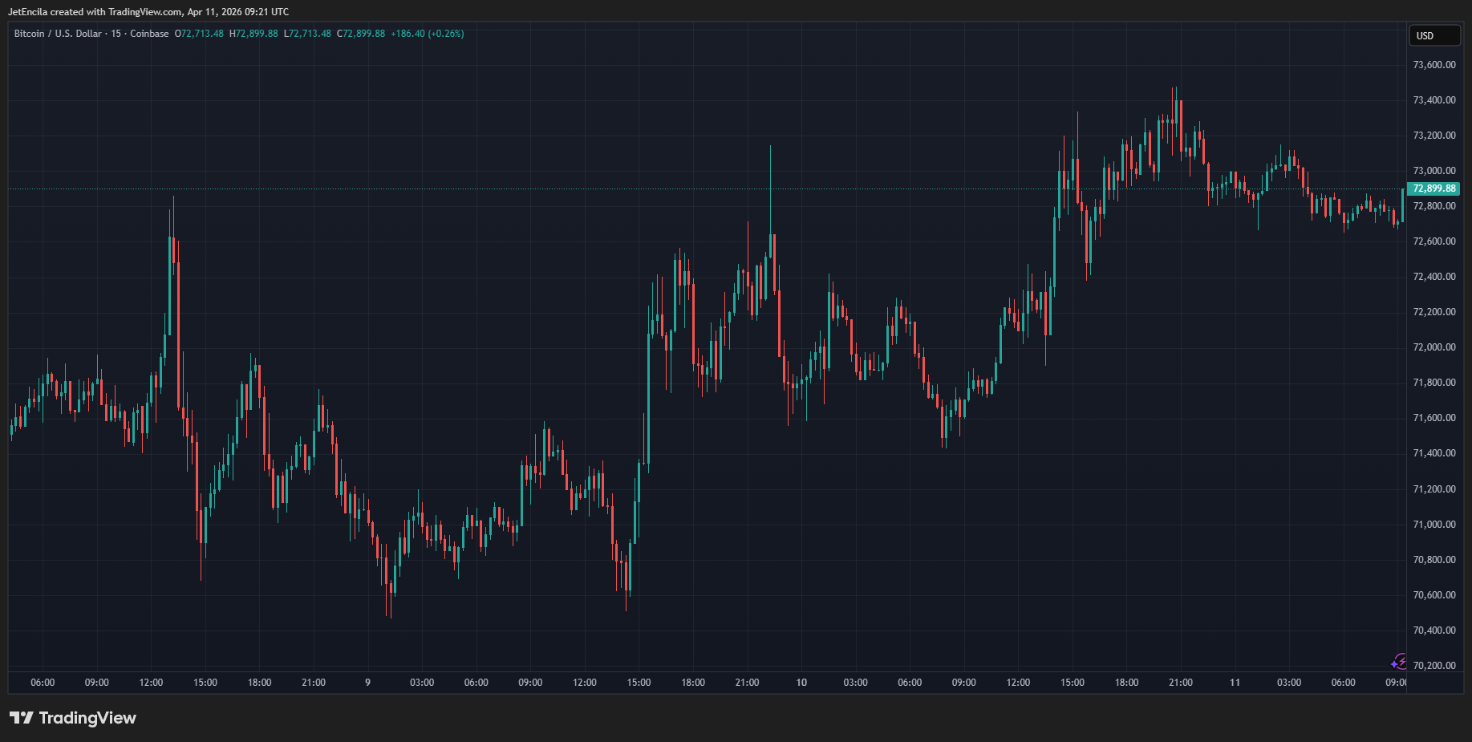Image resolution: width=1472 pixels, height=742 pixels.
Task: Click the open value O72,713.48
Action: coord(199,34)
